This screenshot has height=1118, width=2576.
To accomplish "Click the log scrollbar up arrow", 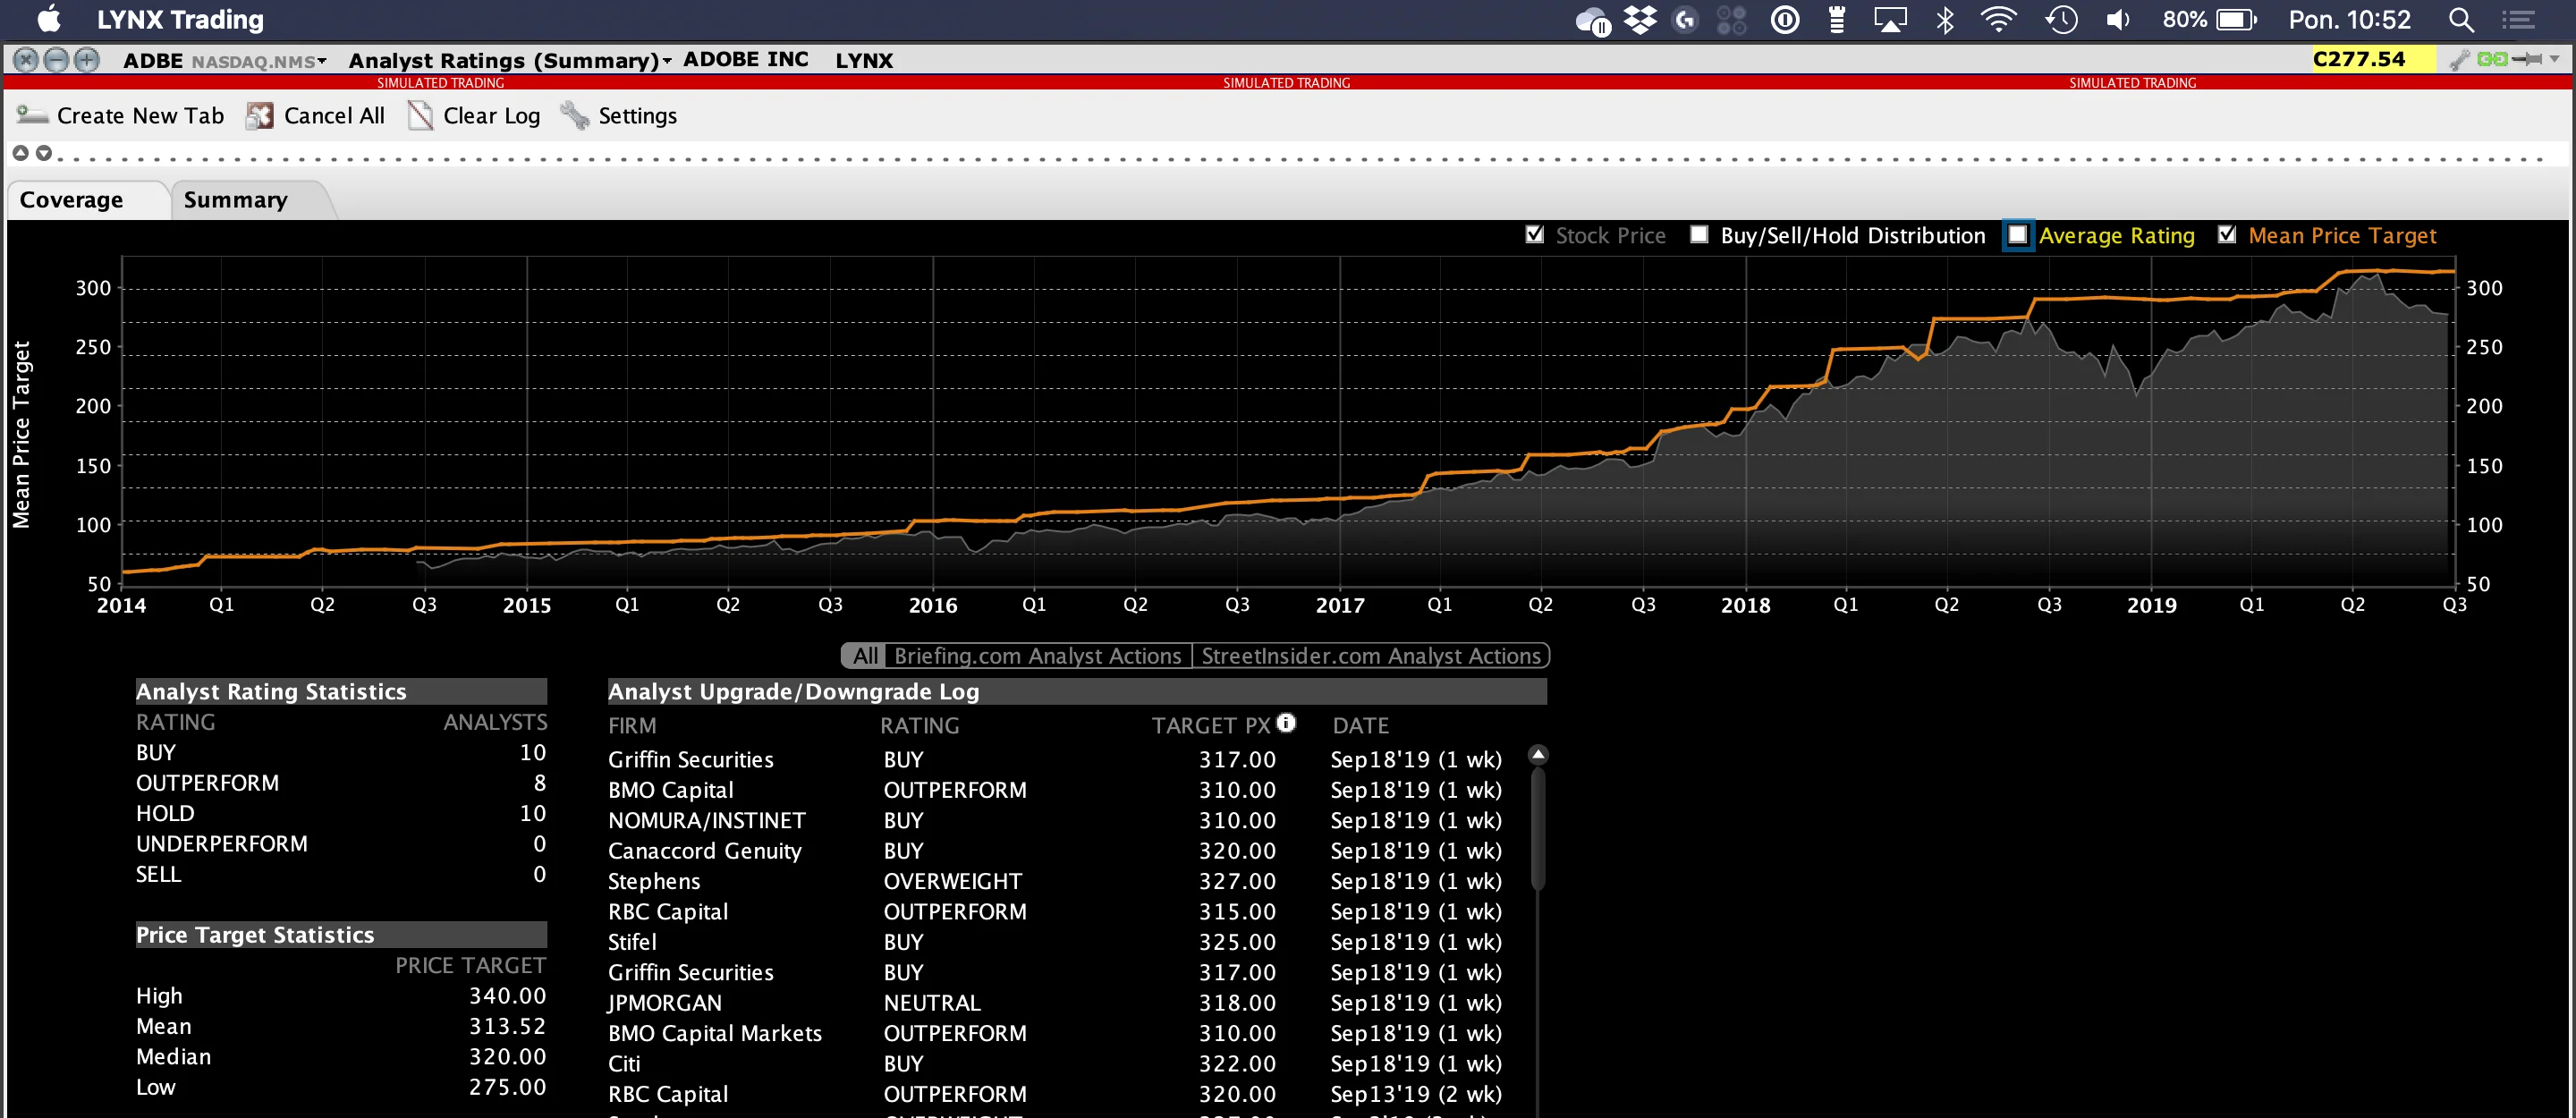I will [1539, 755].
